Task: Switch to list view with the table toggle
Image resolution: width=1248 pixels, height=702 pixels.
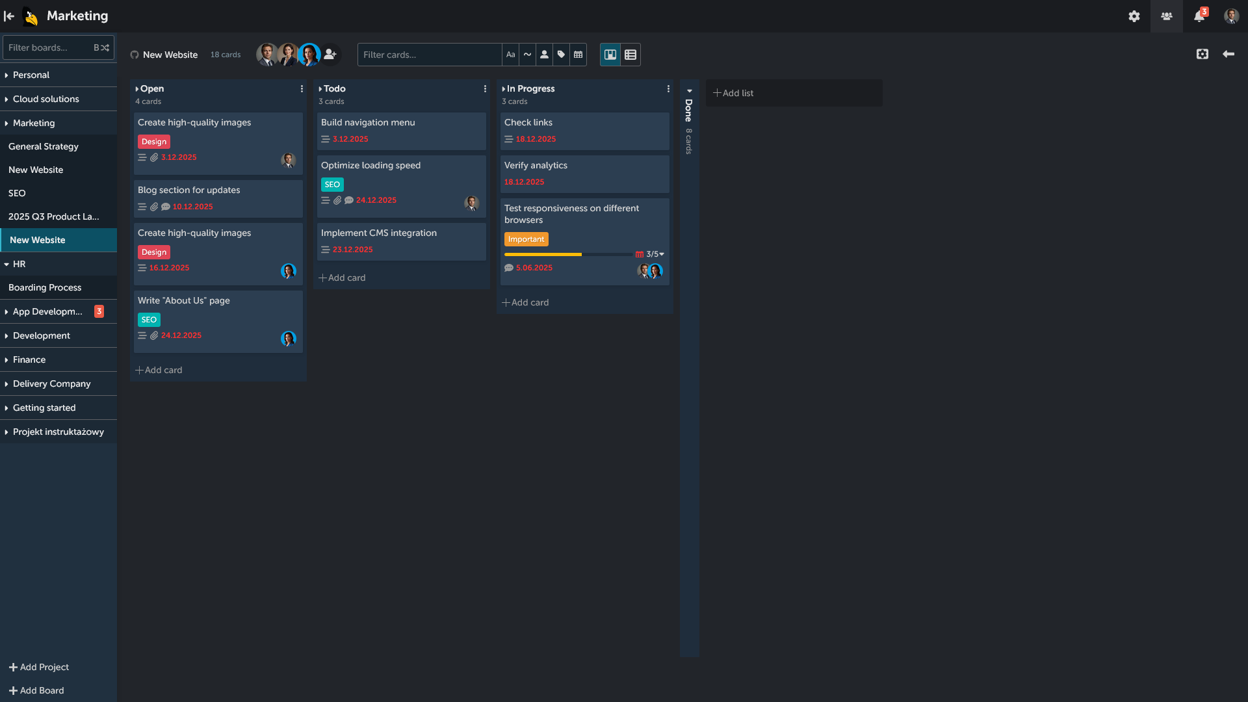Action: coord(630,55)
